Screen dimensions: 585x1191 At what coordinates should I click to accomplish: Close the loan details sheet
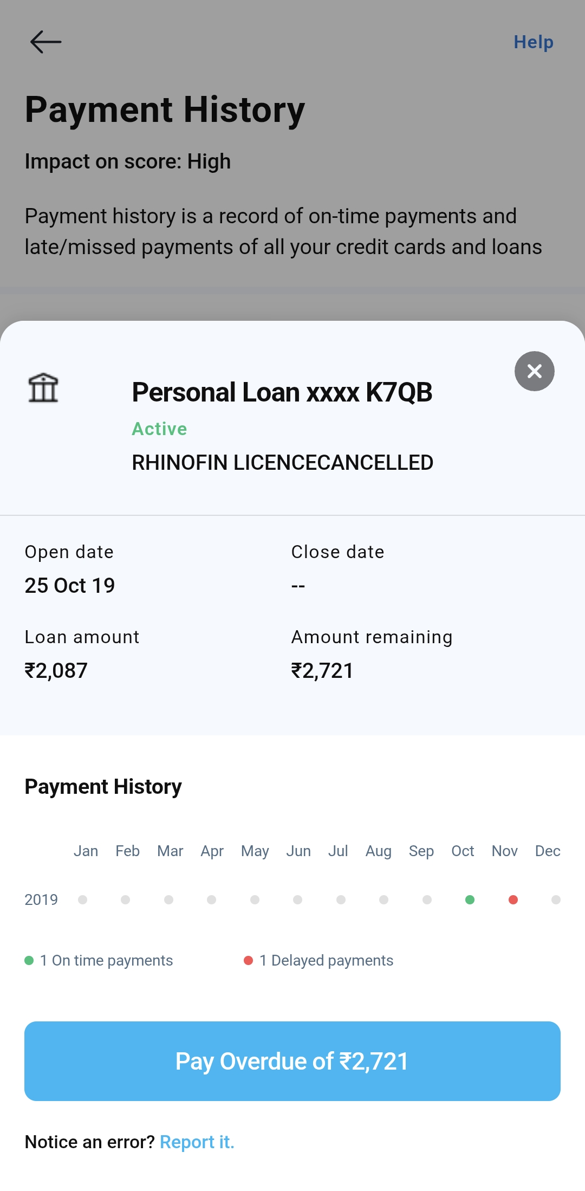[534, 371]
